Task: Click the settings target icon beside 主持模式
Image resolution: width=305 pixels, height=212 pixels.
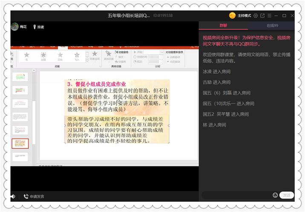Action: [x=256, y=16]
